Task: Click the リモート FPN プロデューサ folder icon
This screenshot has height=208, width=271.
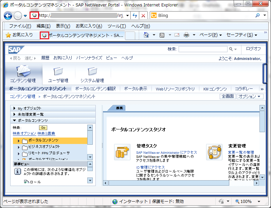Action: (25, 154)
